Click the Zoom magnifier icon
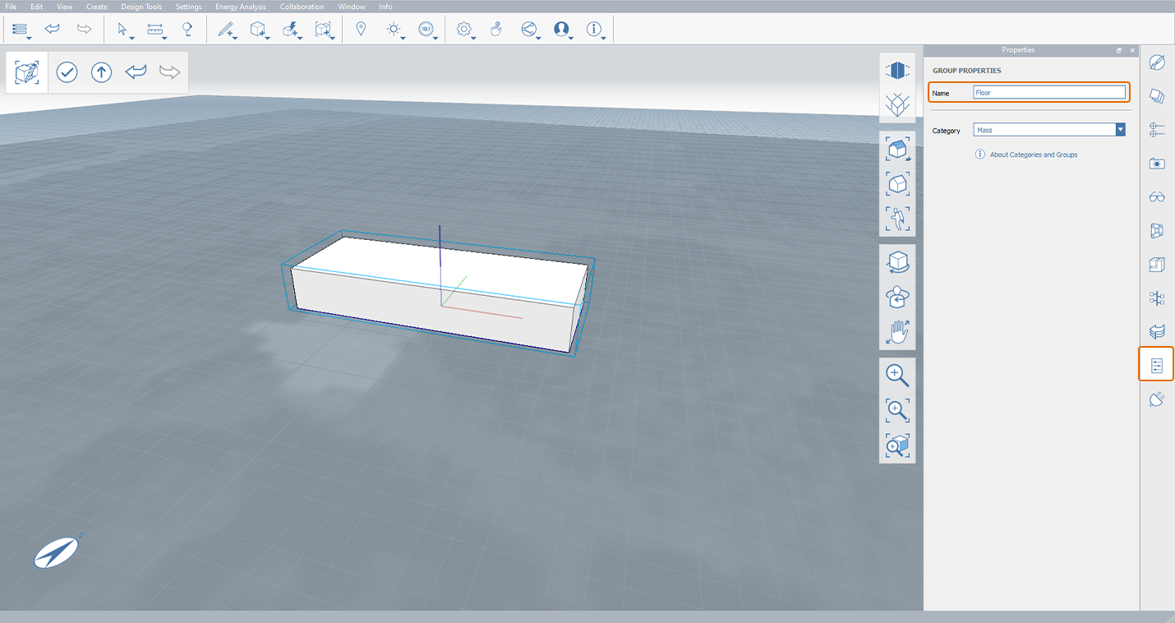 coord(897,376)
